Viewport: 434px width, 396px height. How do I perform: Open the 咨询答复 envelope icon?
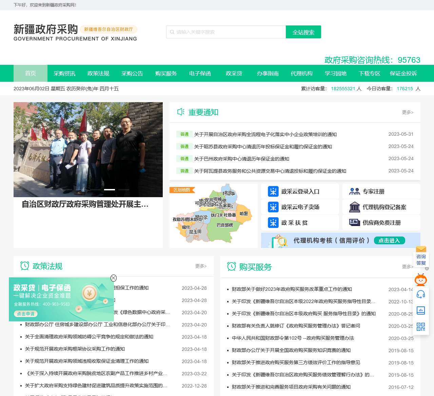pos(421,250)
